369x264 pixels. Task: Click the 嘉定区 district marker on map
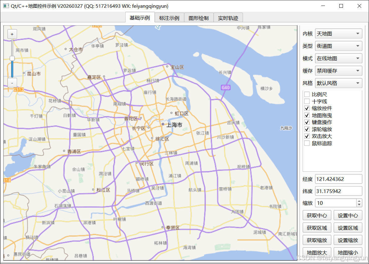pos(104,77)
